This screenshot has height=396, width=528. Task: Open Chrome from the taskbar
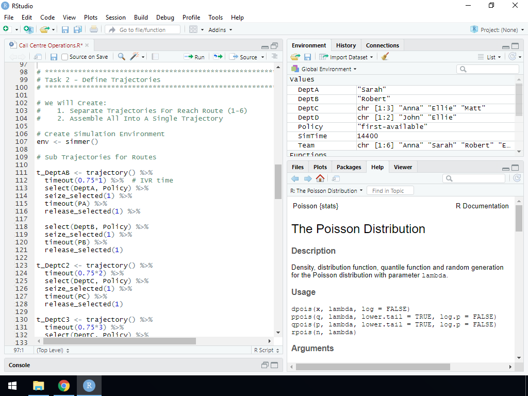pyautogui.click(x=64, y=386)
